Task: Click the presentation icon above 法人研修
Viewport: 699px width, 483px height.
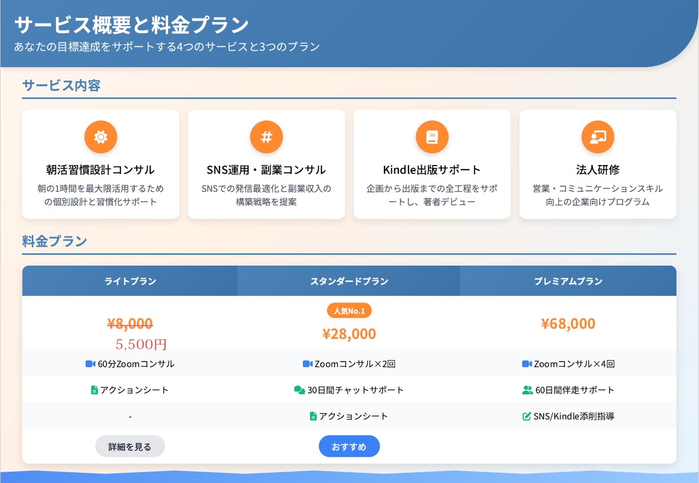Action: pos(598,137)
